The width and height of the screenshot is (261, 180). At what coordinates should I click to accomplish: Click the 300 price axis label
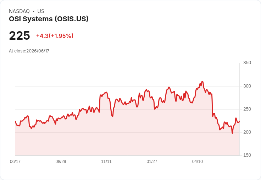[247, 86]
